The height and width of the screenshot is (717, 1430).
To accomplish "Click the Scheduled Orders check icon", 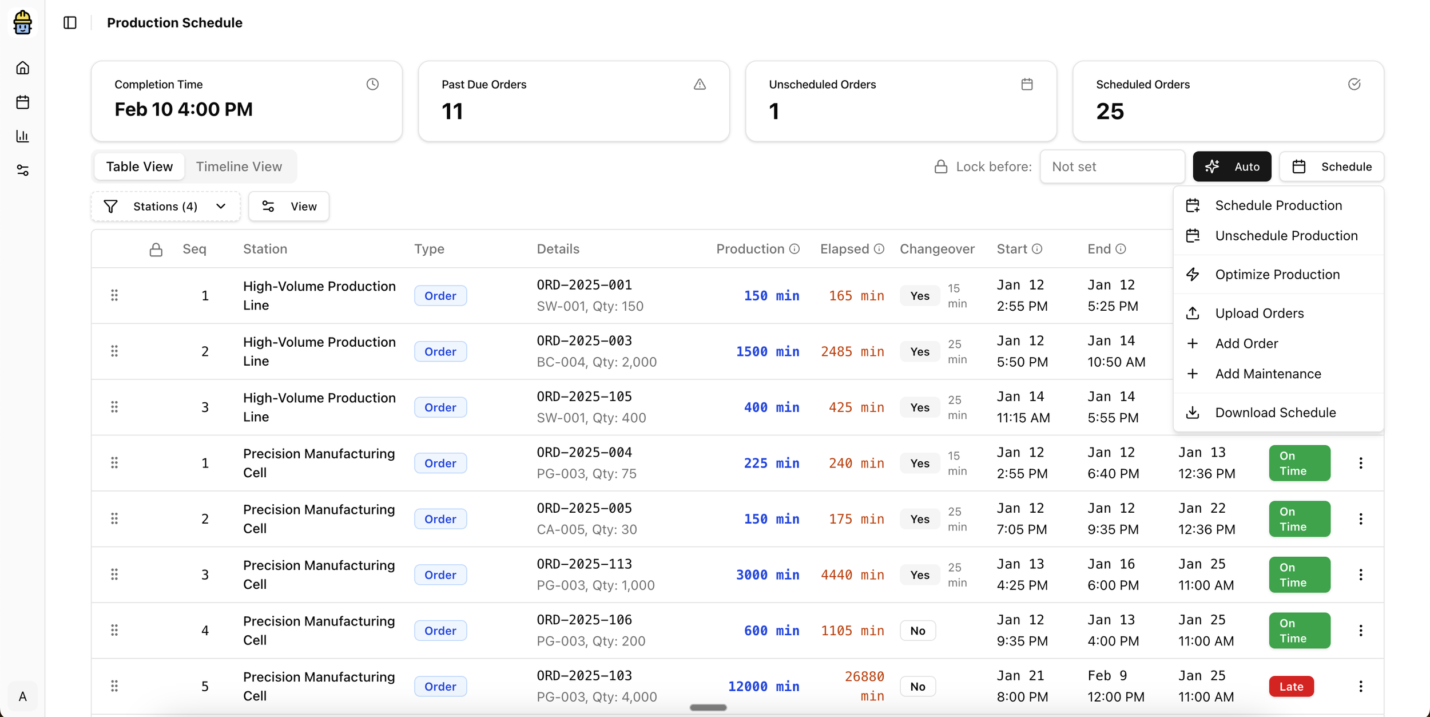I will tap(1354, 84).
